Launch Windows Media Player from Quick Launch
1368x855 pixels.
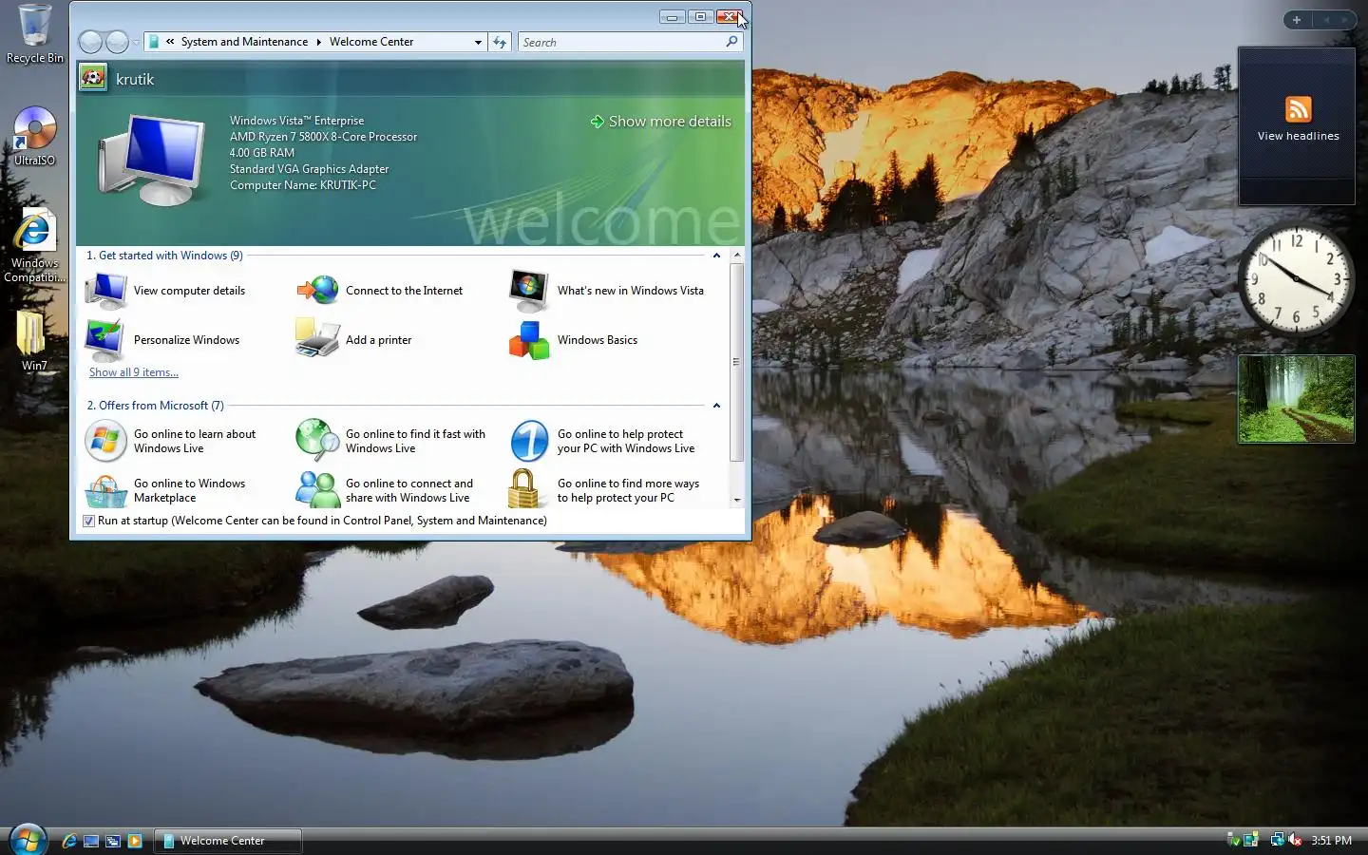[x=135, y=841]
